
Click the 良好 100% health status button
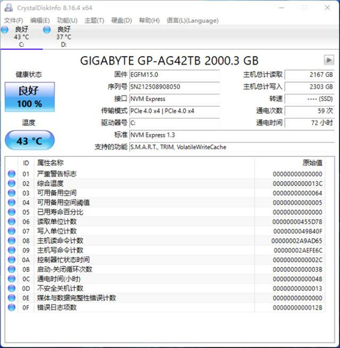(x=30, y=97)
